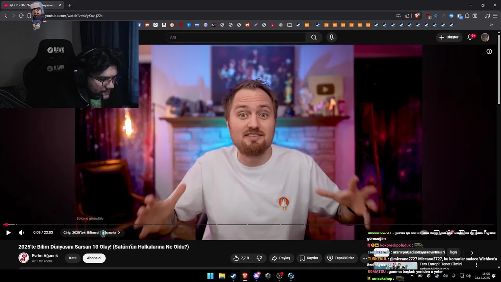Click chat username 'kokoreclipofuduk'
Viewport: 501px width, 282px height.
pyautogui.click(x=395, y=245)
